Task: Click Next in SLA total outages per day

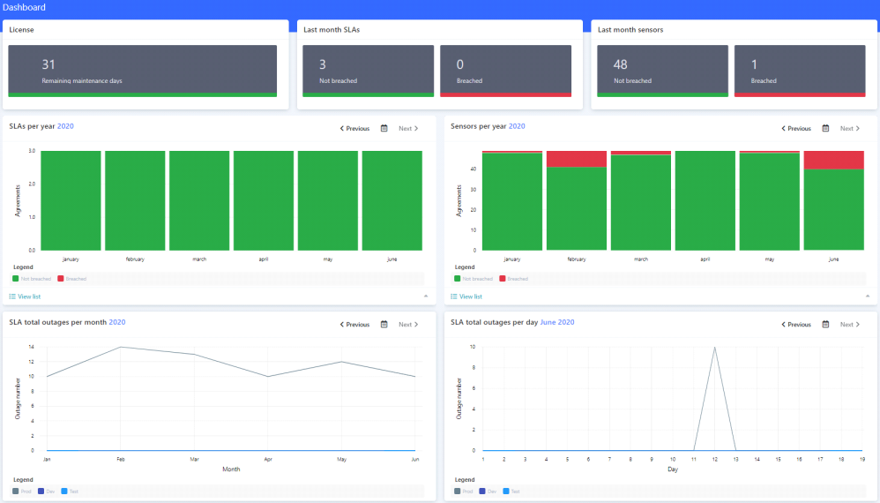Action: tap(850, 325)
